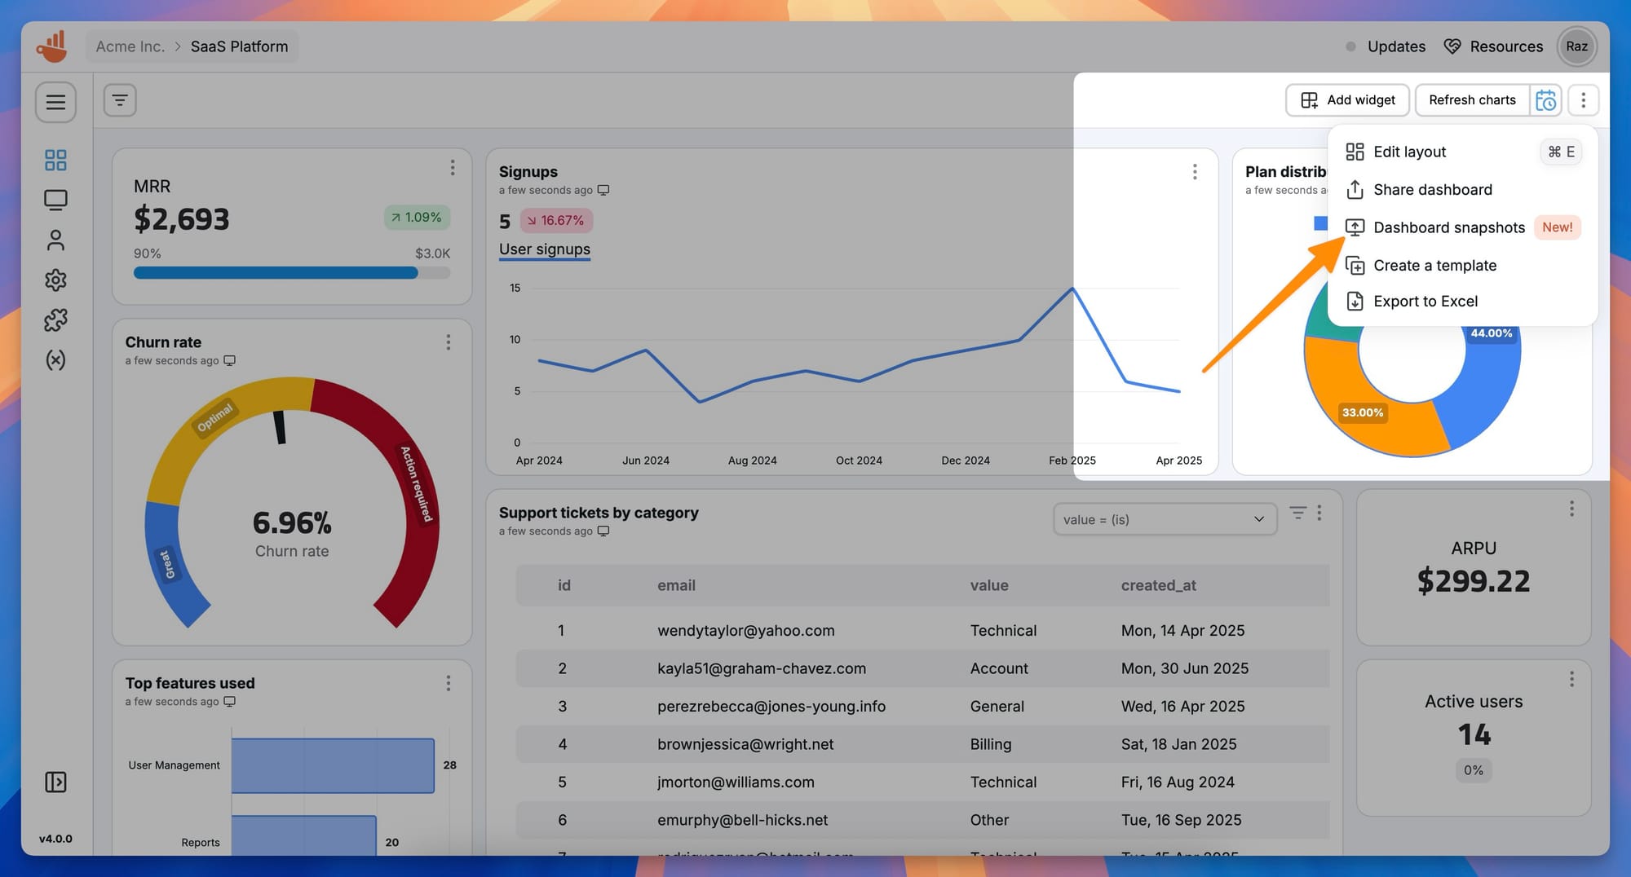
Task: Open the settings gear in the sidebar
Action: (x=55, y=280)
